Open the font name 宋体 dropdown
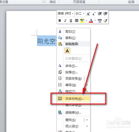Viewport: 139px width, 132px height. pyautogui.click(x=73, y=13)
